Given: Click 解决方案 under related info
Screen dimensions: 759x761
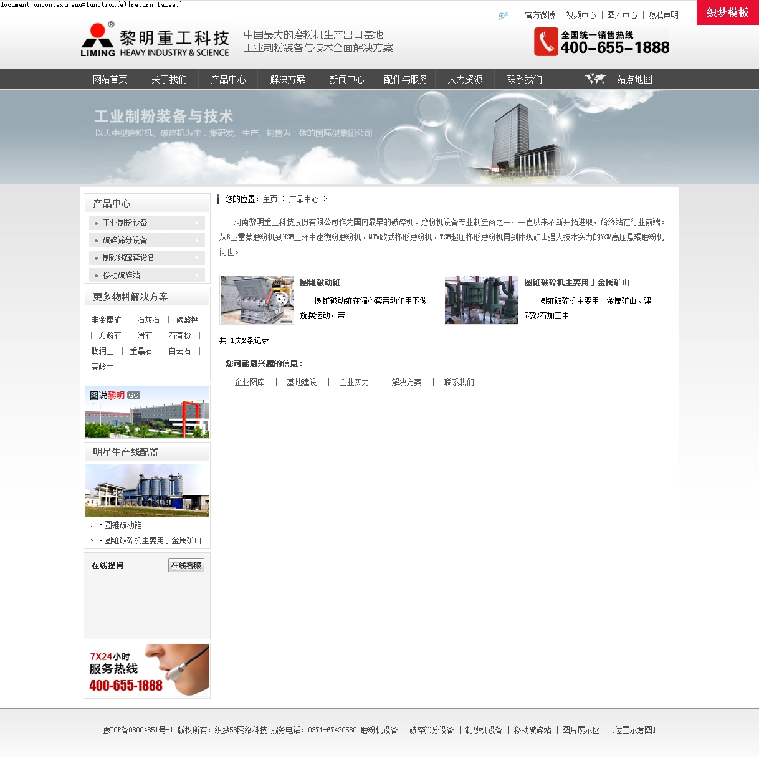Looking at the screenshot, I should click(406, 382).
